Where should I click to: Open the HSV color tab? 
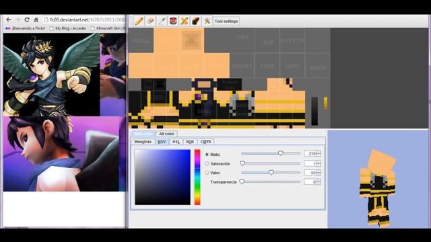pos(162,142)
